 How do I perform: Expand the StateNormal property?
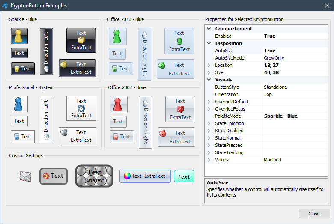[x=209, y=138]
